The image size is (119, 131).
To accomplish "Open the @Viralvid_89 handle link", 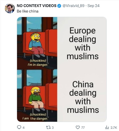I will coord(73,6).
